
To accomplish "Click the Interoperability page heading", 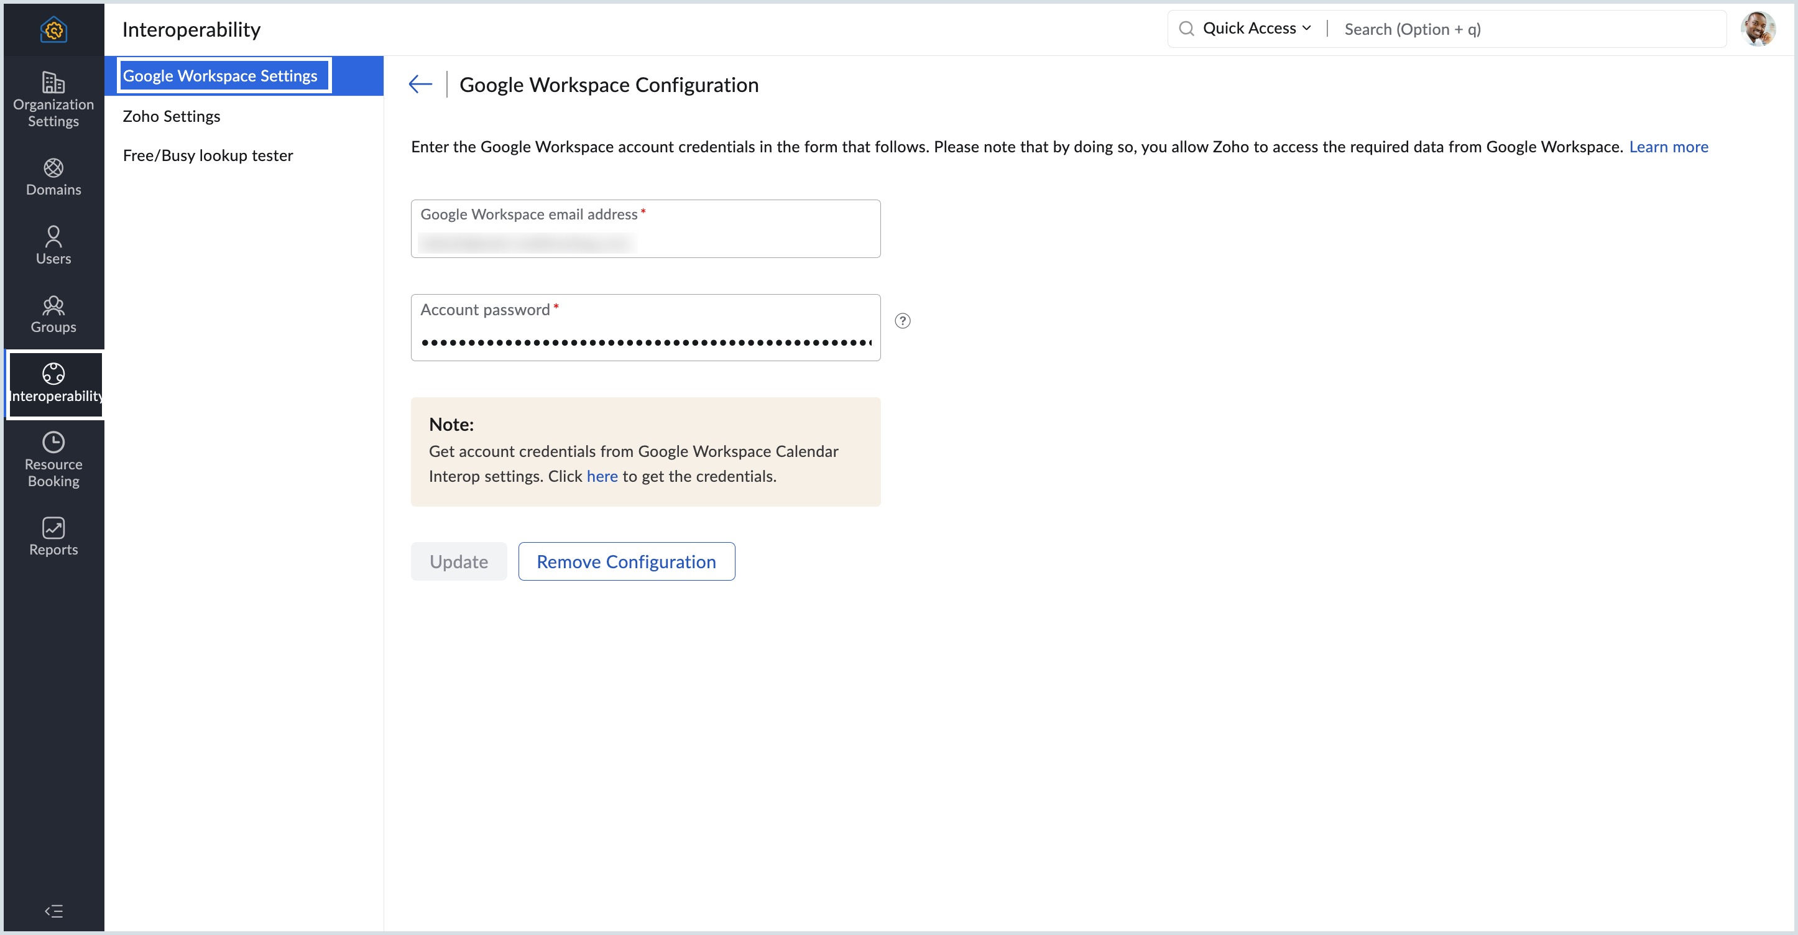I will click(191, 29).
